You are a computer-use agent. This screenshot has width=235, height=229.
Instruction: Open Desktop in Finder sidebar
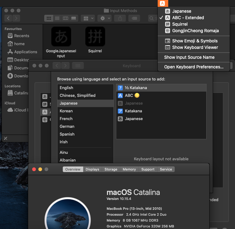(18, 60)
